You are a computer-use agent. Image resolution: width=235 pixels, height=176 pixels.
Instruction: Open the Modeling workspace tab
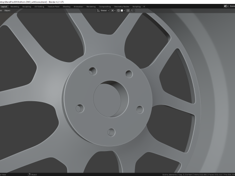[x=15, y=7]
